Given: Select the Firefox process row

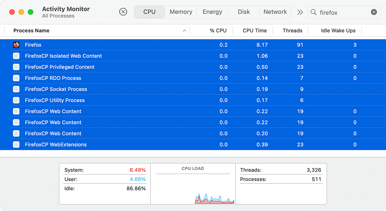Looking at the screenshot, I should coord(193,45).
